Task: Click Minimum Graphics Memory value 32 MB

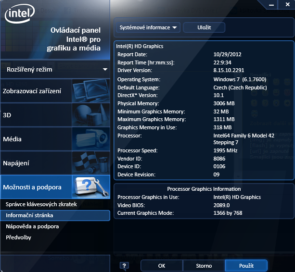Action: 221,111
